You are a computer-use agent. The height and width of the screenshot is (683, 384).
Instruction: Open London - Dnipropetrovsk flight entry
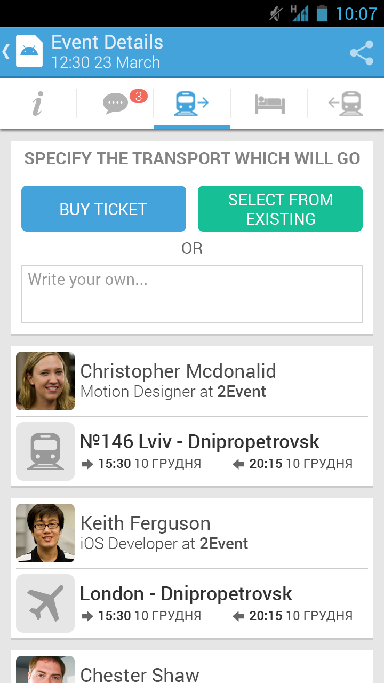(186, 594)
